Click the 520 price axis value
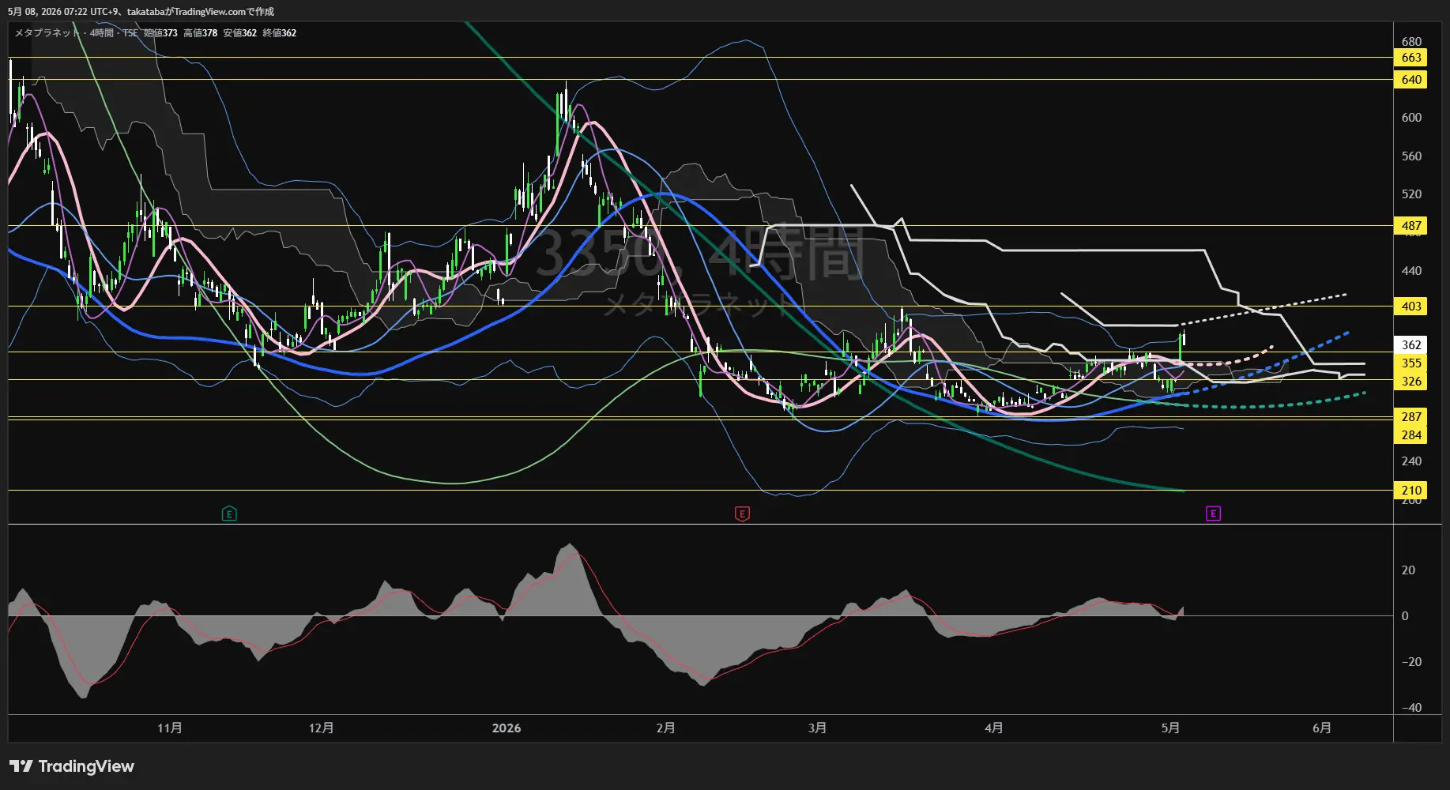This screenshot has width=1450, height=790. click(x=1411, y=194)
